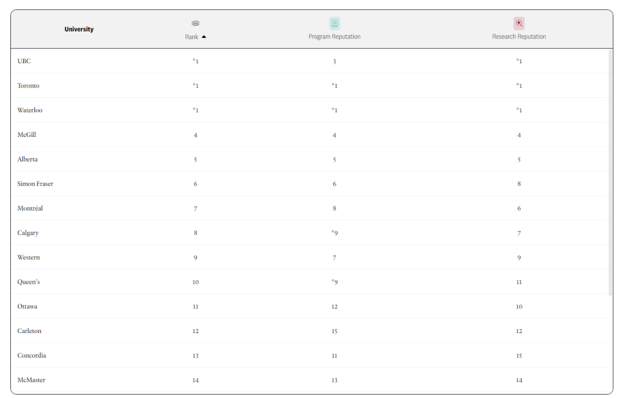The image size is (622, 398).
Task: Select the UBC row name
Action: [24, 61]
